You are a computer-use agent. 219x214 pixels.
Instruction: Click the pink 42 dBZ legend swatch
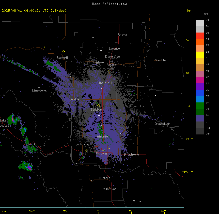tap(200, 74)
